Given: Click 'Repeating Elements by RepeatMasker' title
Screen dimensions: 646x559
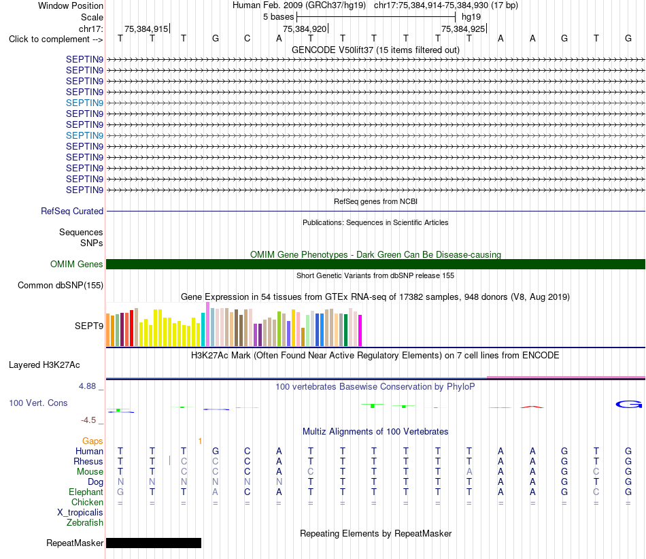Looking at the screenshot, I should [x=375, y=534].
